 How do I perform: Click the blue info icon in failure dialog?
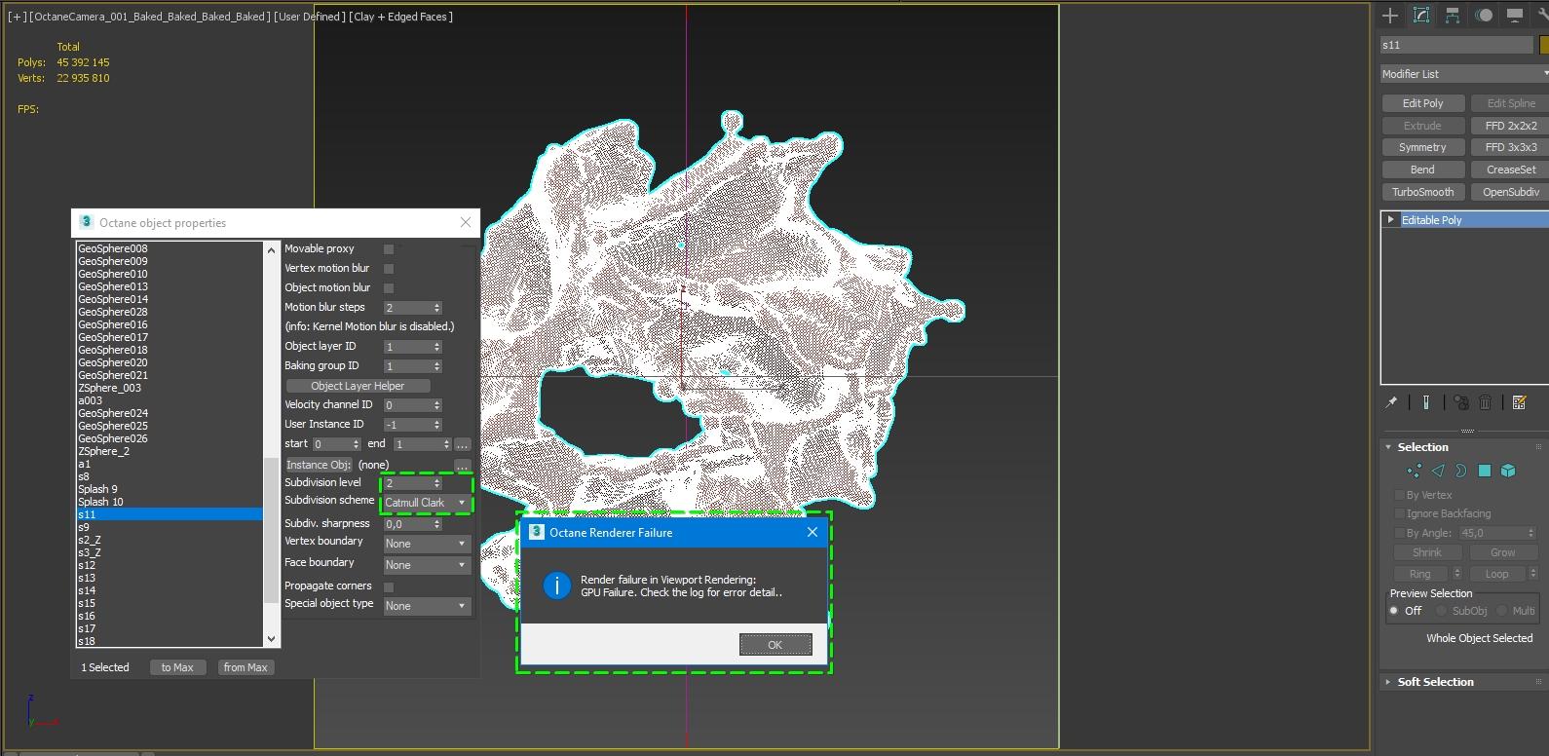tap(556, 586)
